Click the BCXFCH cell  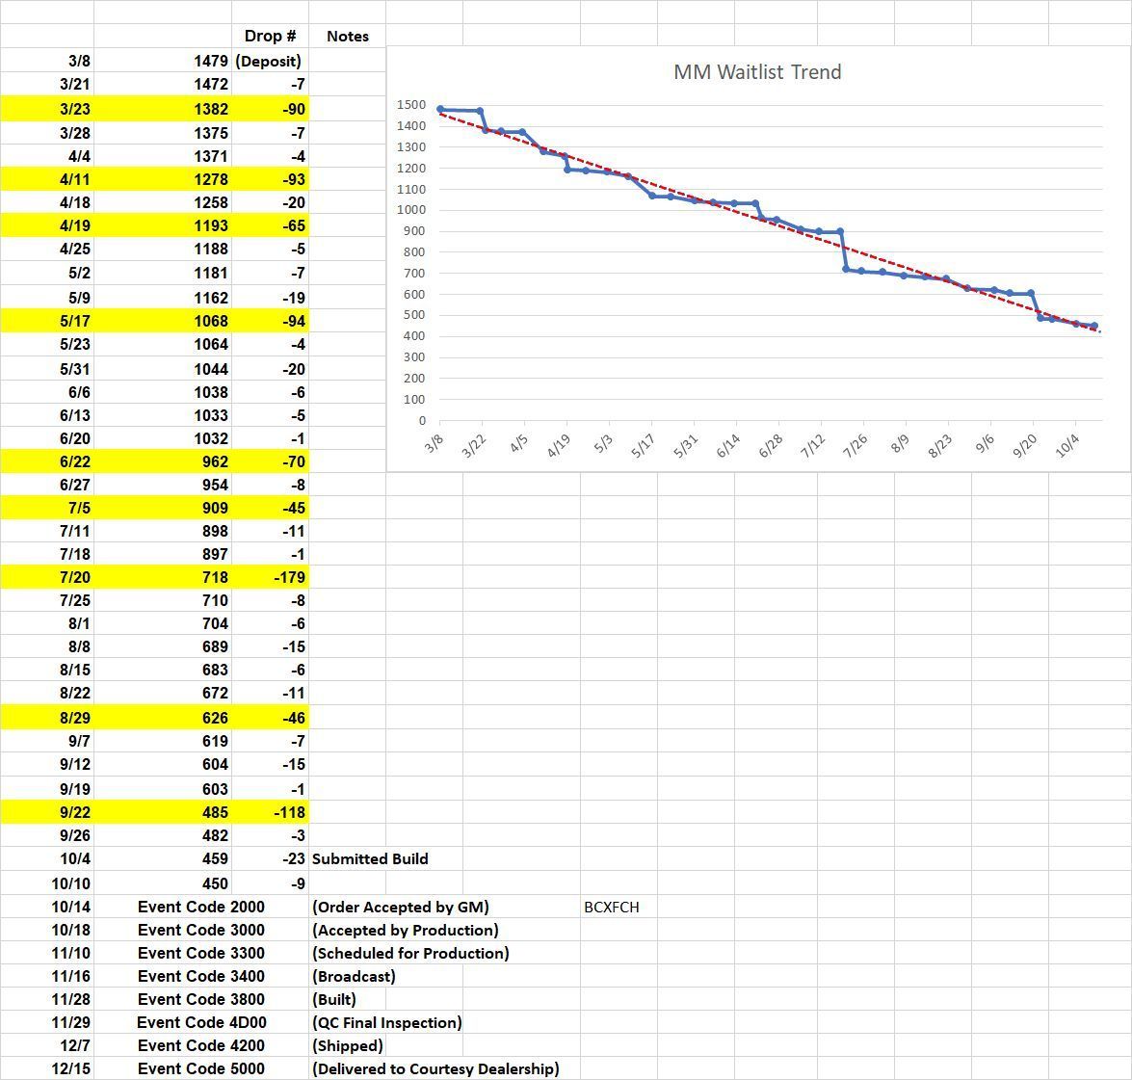click(x=614, y=907)
